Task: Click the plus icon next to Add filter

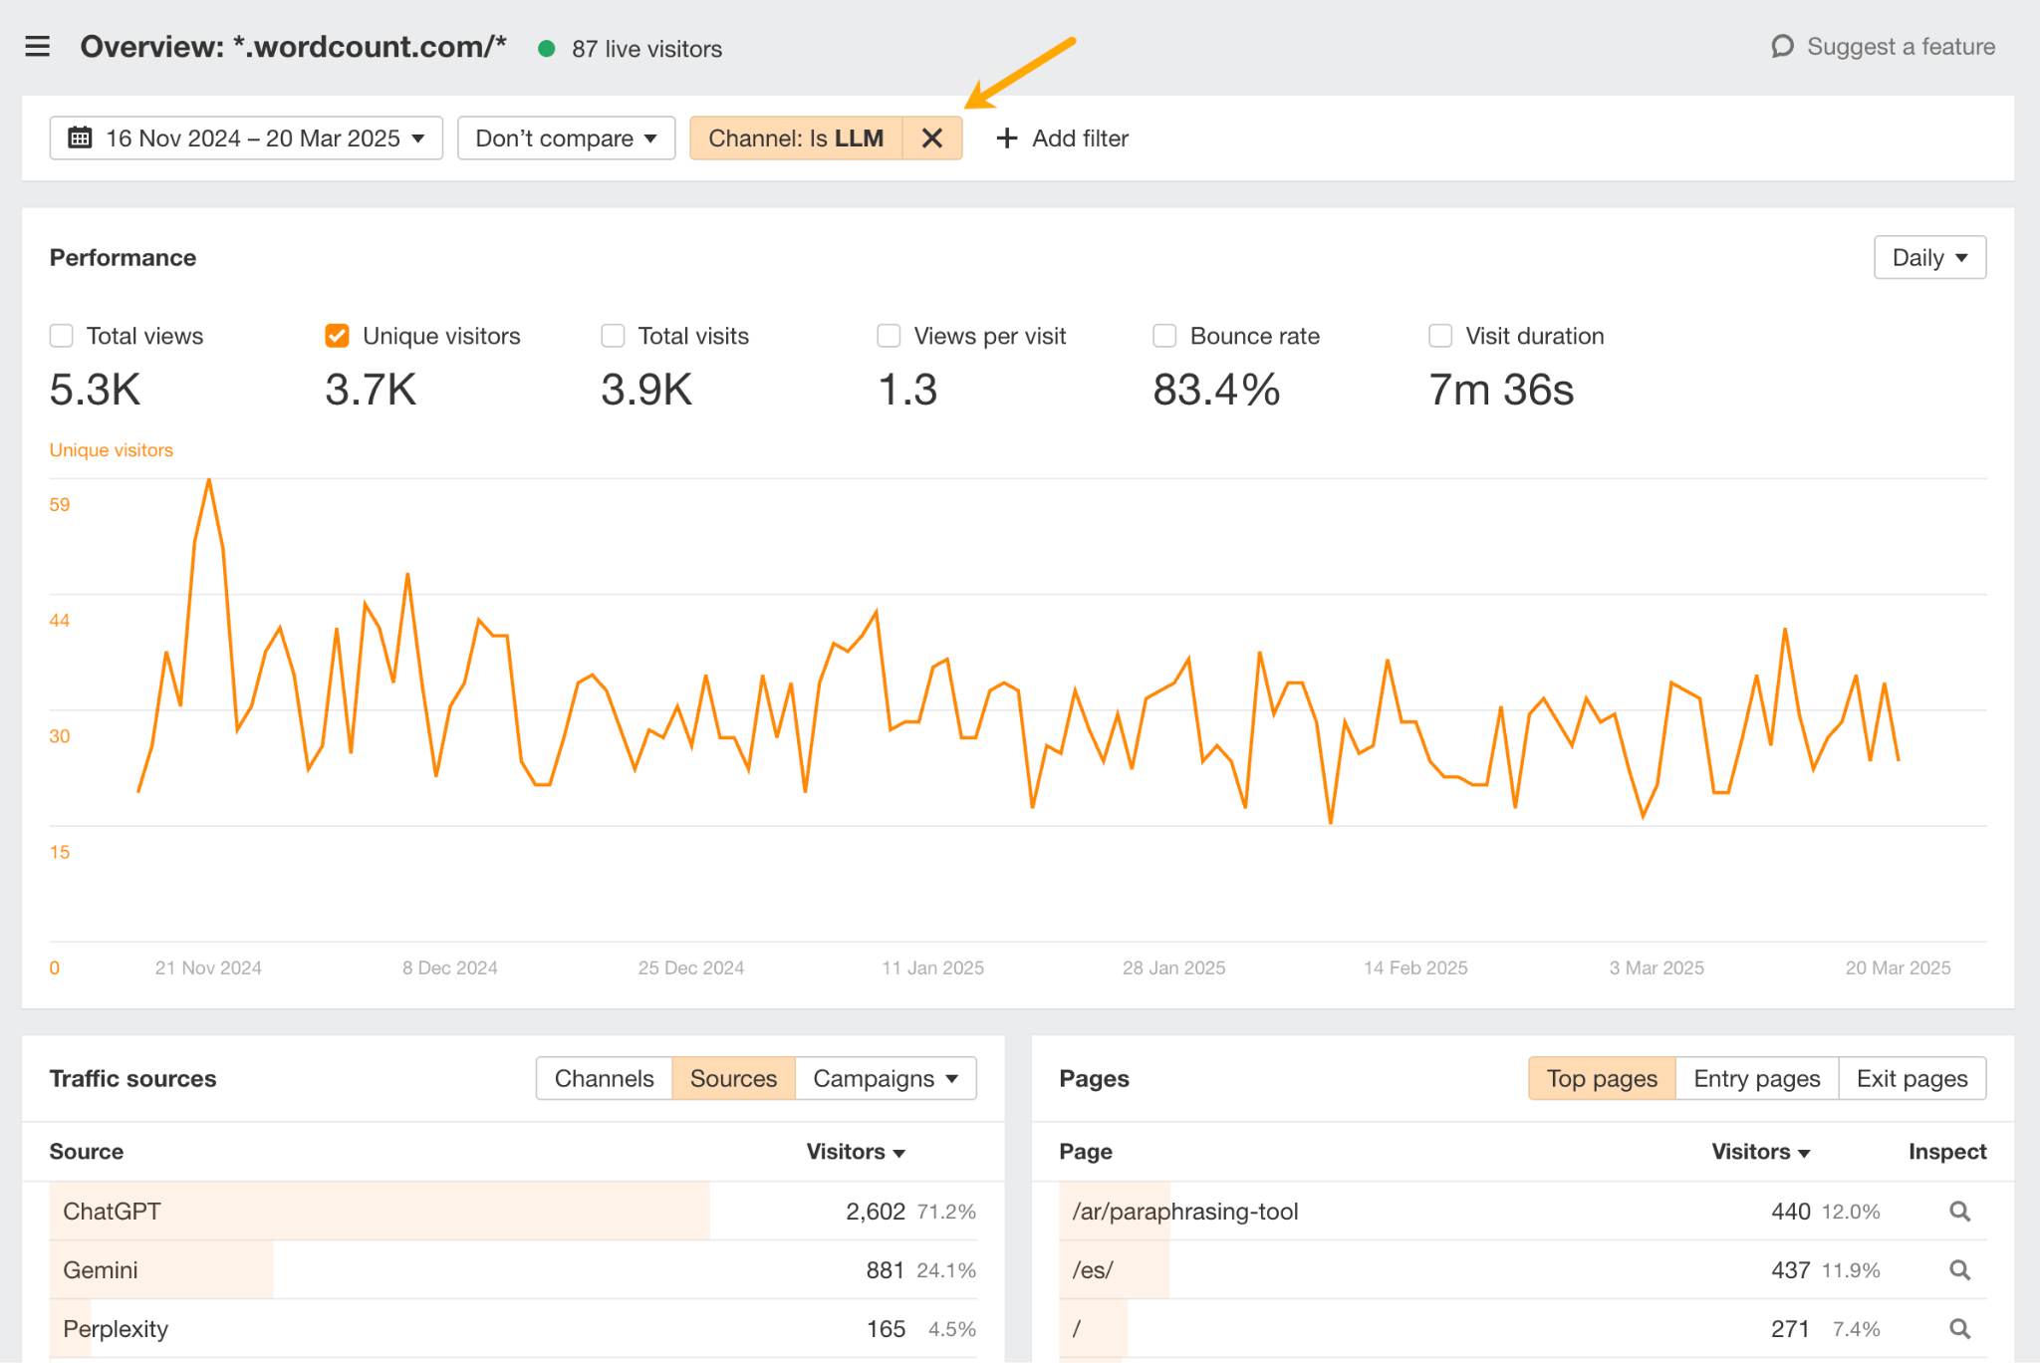Action: point(1005,137)
